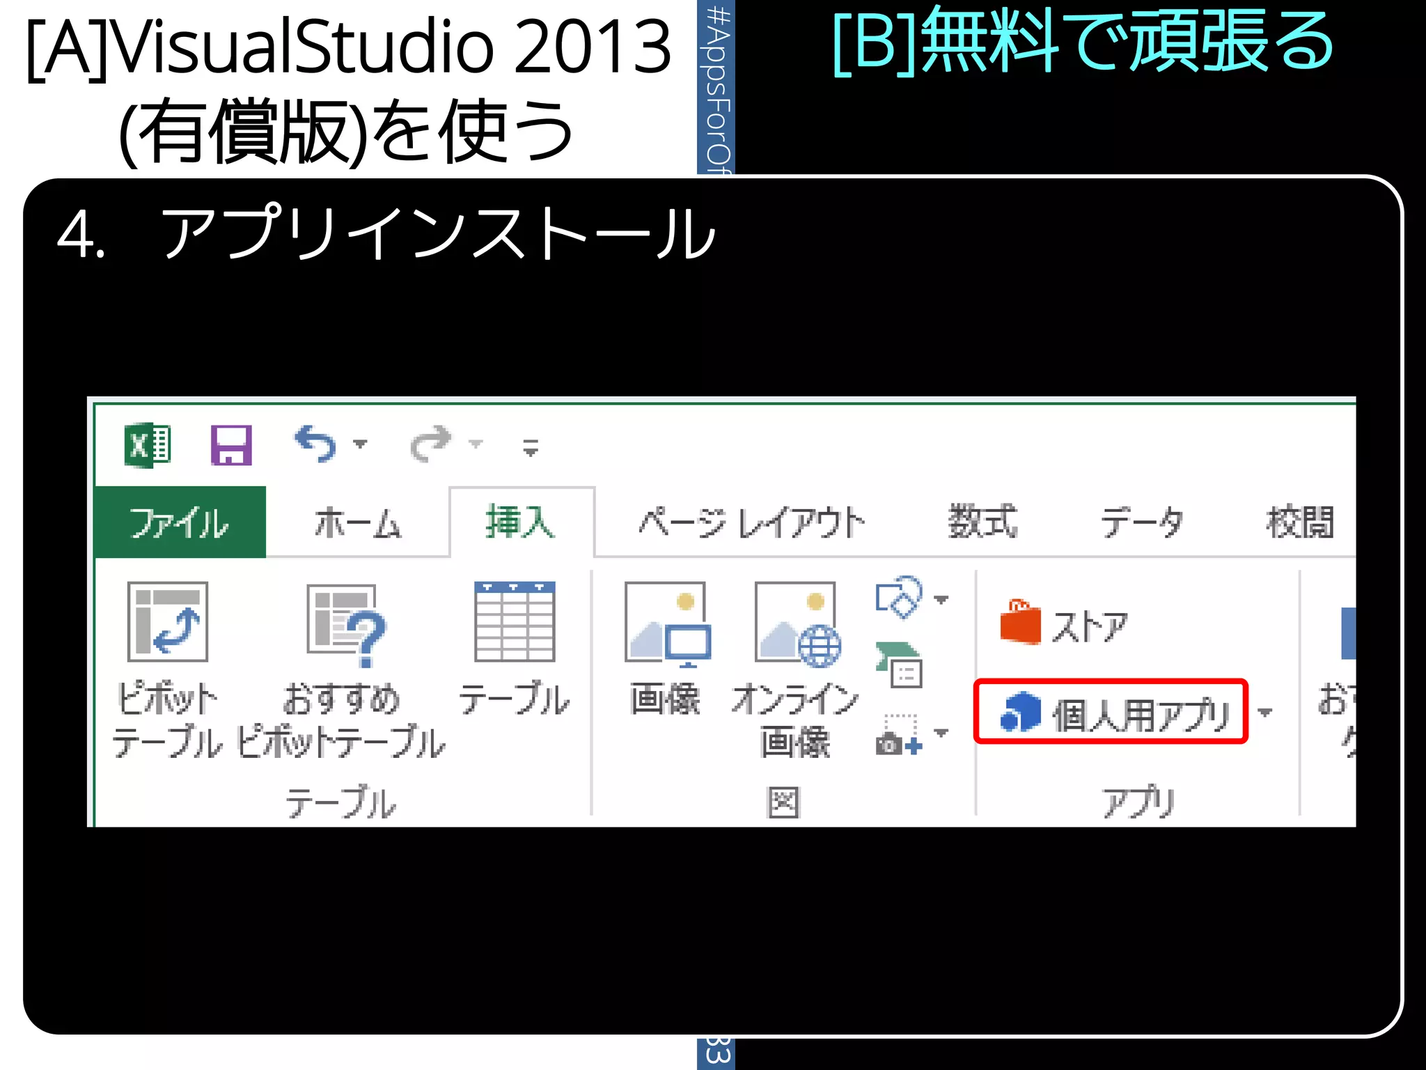Open the ファイル tab
The image size is (1426, 1070).
click(x=180, y=522)
